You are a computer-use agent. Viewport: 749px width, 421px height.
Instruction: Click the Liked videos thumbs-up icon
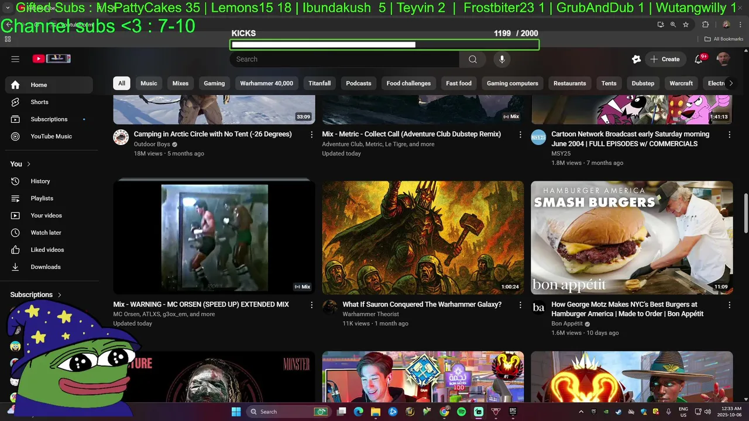[16, 250]
